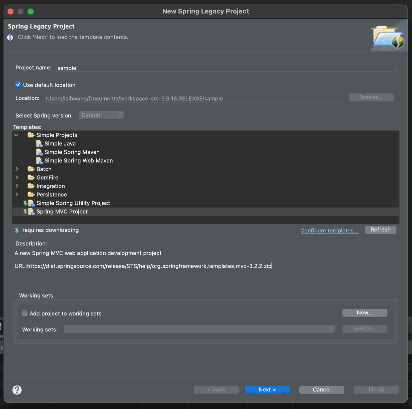This screenshot has width=412, height=409.
Task: Click the Location path field
Action: coord(193,98)
